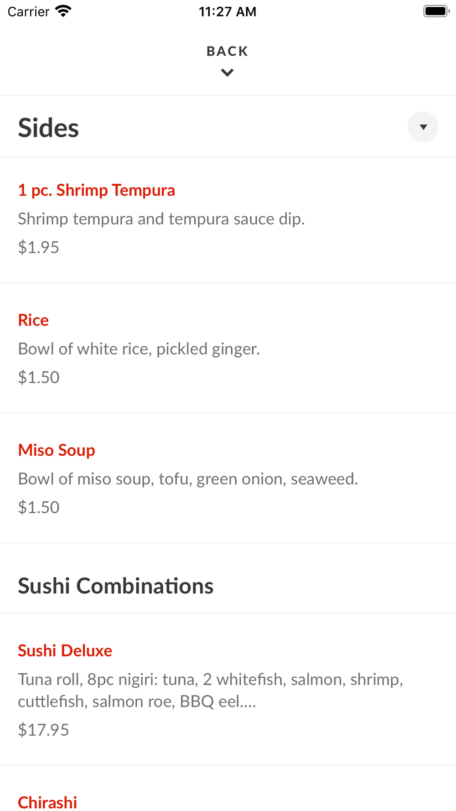Screen dimensions: 456x811
Task: Click the Sushi Combinations section heading
Action: 115,586
